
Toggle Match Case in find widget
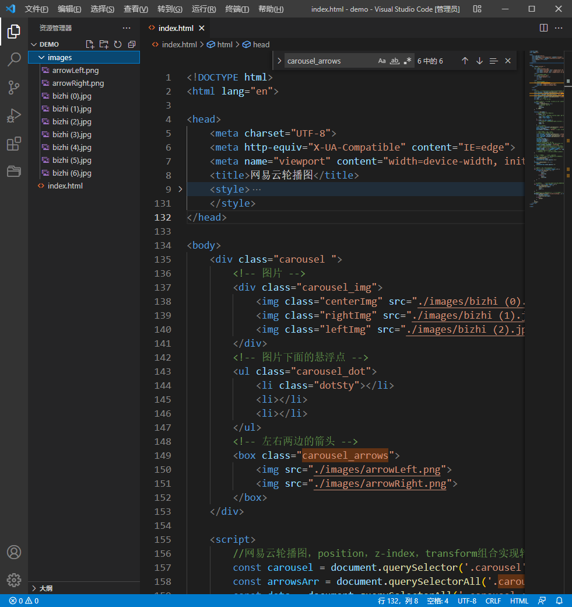tap(382, 61)
